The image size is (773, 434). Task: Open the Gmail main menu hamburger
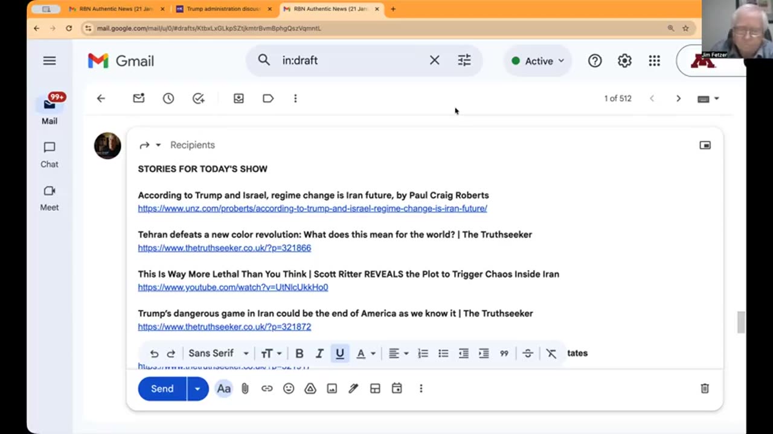point(50,60)
